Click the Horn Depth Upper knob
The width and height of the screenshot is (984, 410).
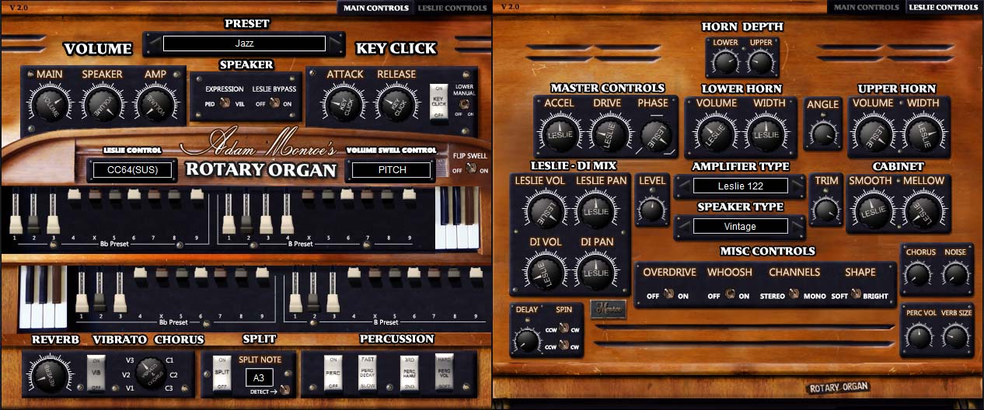tap(761, 62)
